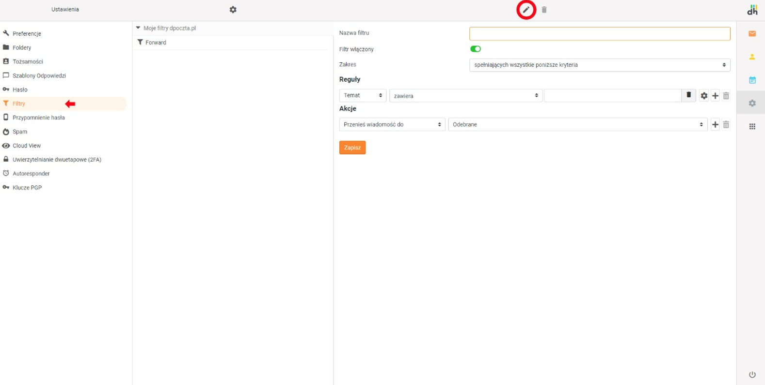Open the mail envelope icon in right sidebar
The height and width of the screenshot is (385, 765).
(752, 33)
